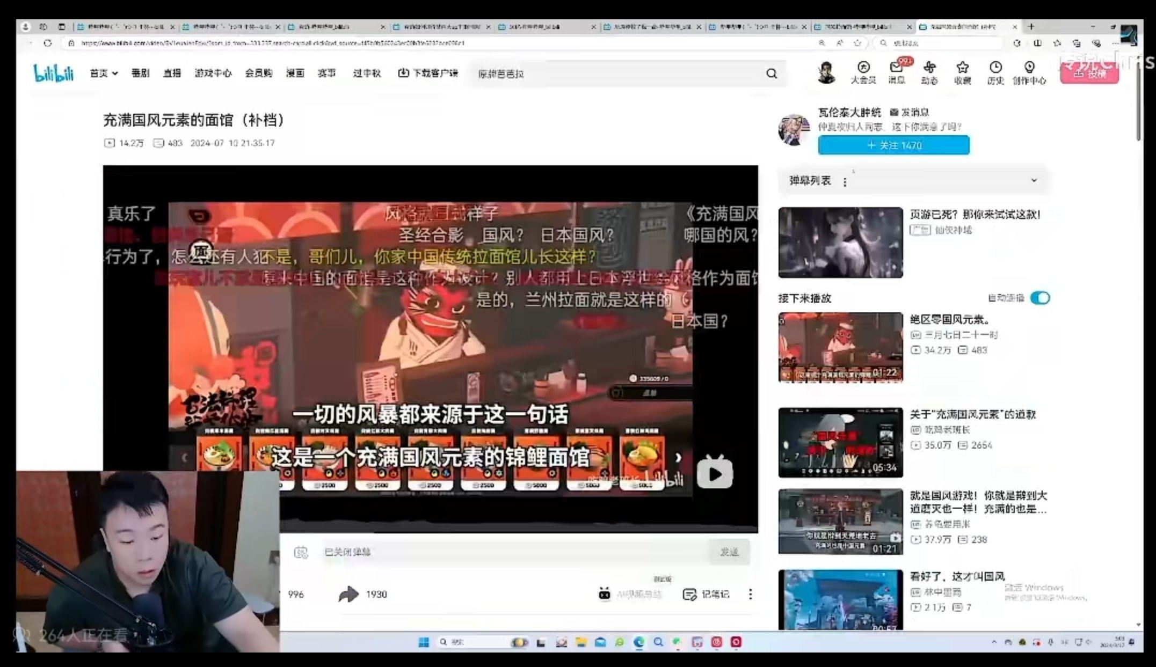Click the bilibili search box 原神芭芭拉

pos(617,74)
